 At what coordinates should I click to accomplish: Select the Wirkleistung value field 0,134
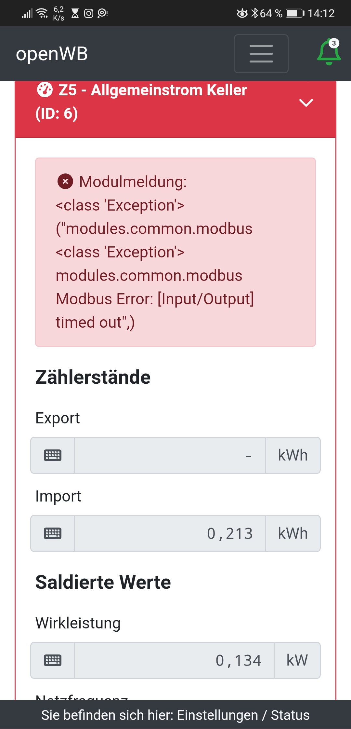tap(174, 660)
